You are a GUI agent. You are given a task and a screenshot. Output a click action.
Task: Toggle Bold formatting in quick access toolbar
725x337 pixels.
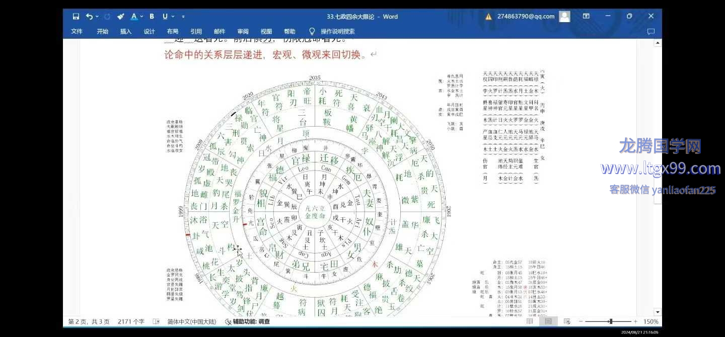pyautogui.click(x=152, y=17)
